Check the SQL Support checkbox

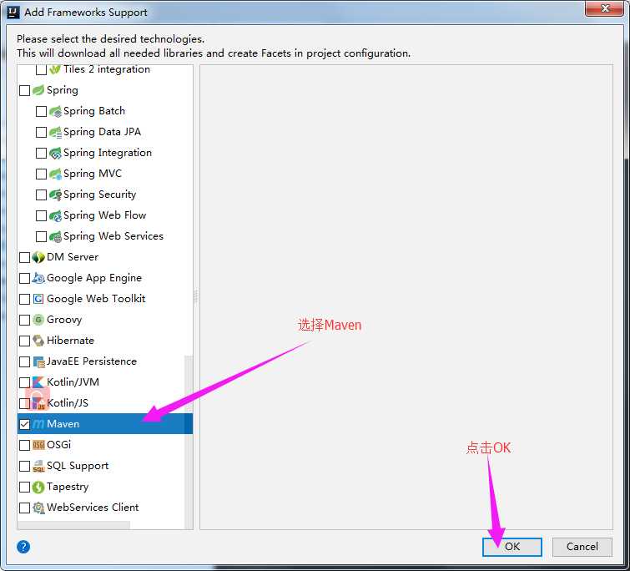(24, 466)
